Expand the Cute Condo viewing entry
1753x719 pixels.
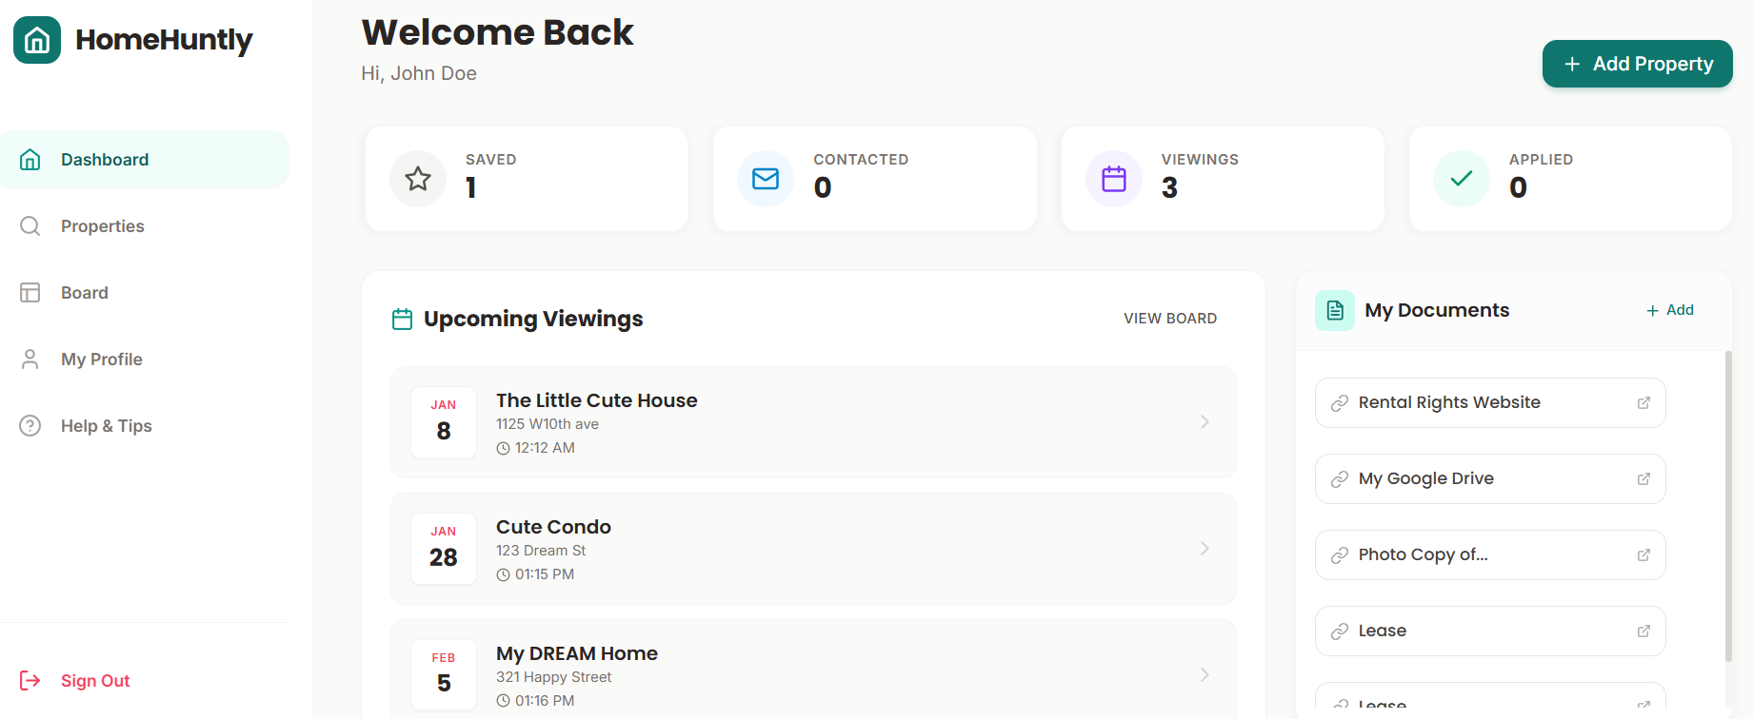pos(1205,548)
